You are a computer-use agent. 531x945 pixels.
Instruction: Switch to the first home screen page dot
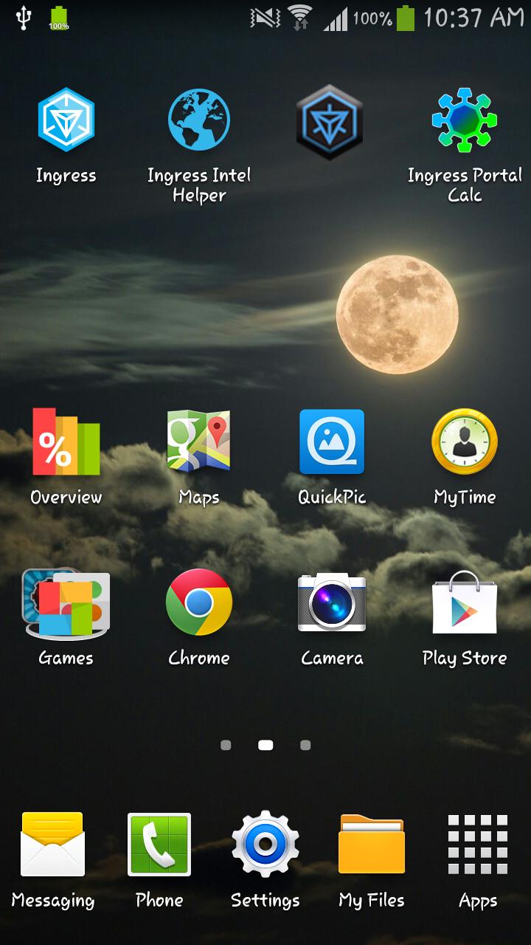click(x=226, y=746)
